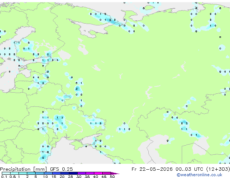230x178 pixels.
Task: Select the 40–45 mm magenta swatch
Action: click(98, 173)
